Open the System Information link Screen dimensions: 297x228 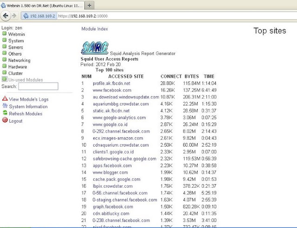point(28,106)
